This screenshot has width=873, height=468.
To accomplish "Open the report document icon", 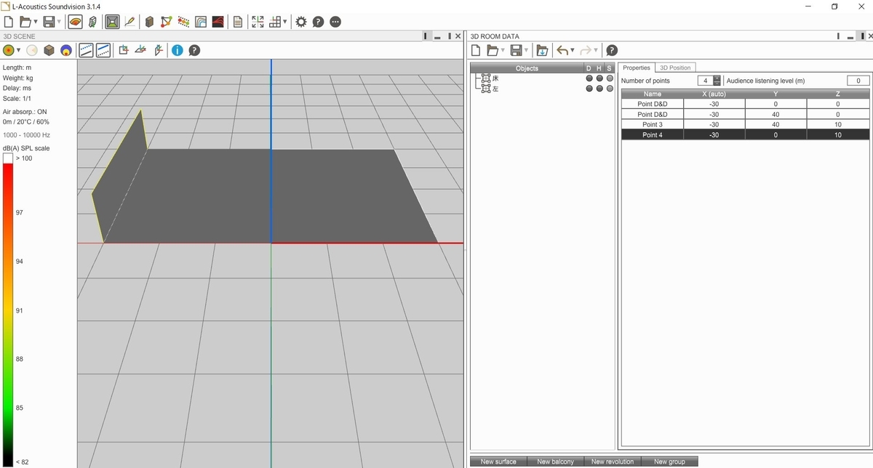I will coord(238,22).
